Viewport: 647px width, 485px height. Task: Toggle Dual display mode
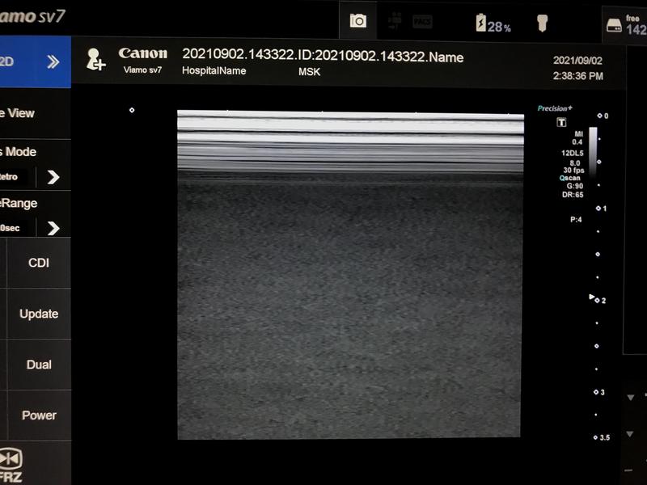click(39, 365)
